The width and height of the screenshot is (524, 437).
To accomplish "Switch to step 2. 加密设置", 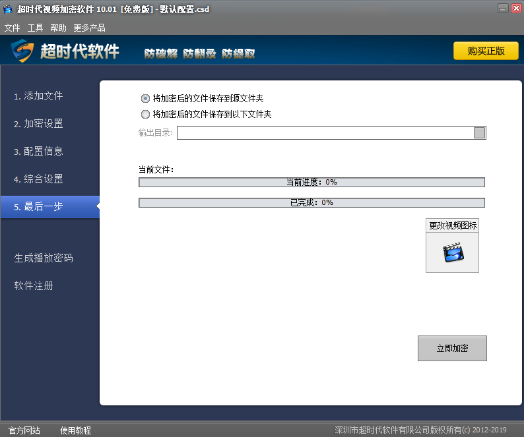I will pyautogui.click(x=39, y=124).
